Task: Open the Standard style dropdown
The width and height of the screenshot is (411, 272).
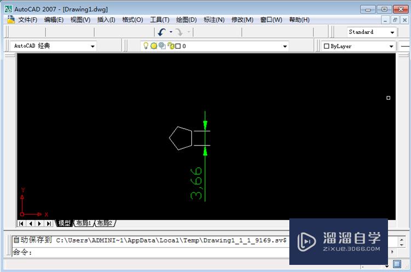Action: click(x=392, y=32)
